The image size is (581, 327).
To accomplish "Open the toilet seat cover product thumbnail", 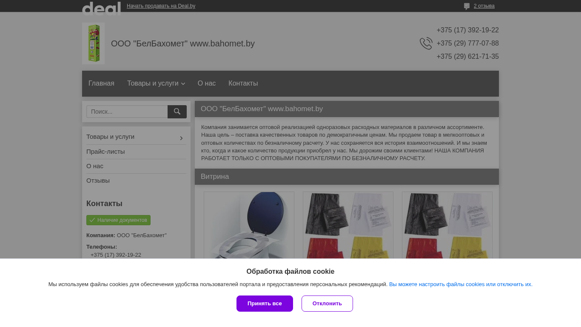I will (249, 225).
